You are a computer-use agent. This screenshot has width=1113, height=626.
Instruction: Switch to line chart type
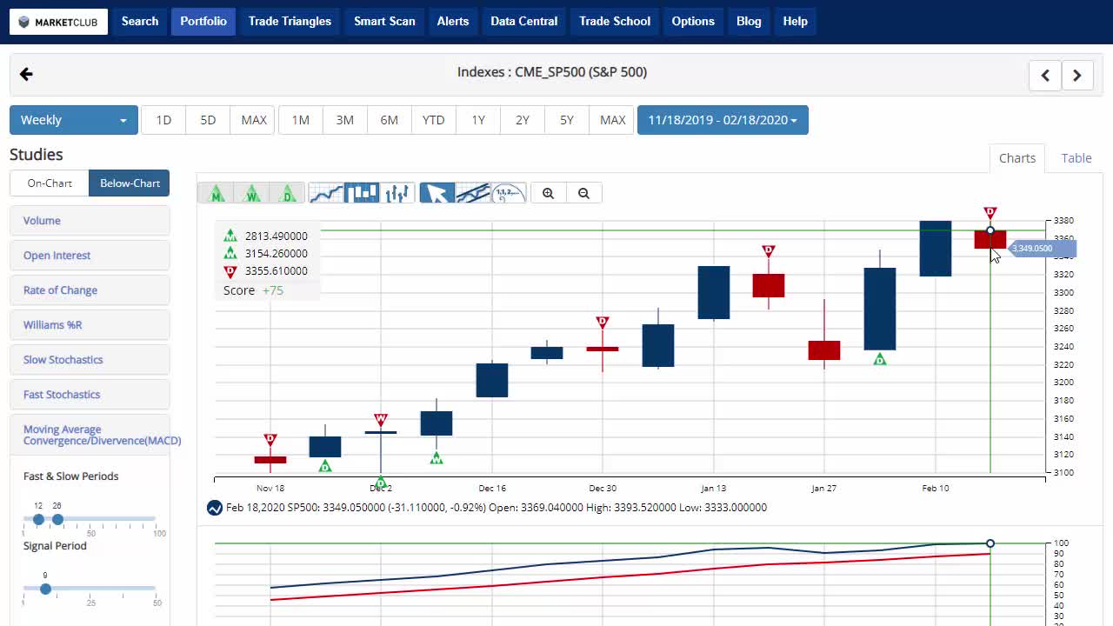(326, 193)
